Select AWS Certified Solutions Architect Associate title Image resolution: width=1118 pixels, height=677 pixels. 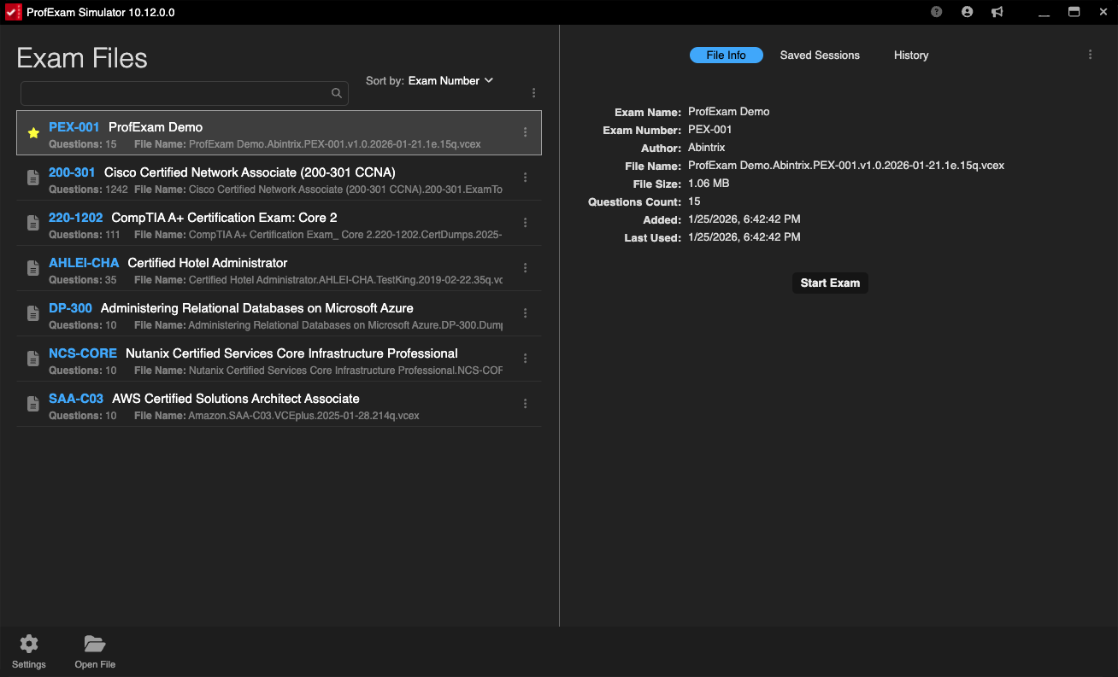pyautogui.click(x=236, y=399)
